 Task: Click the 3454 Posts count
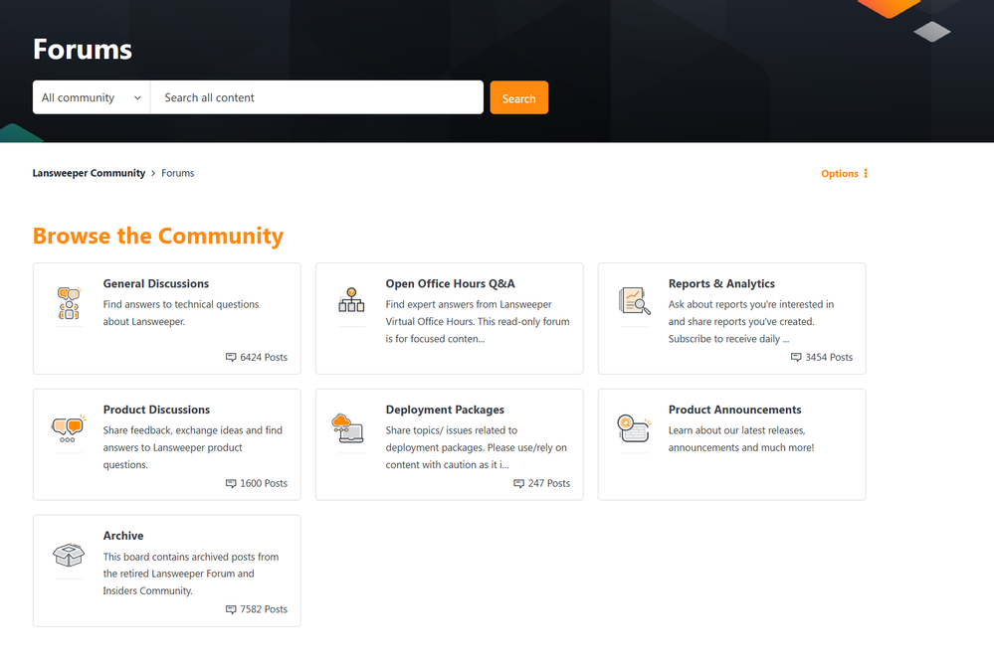coord(829,357)
